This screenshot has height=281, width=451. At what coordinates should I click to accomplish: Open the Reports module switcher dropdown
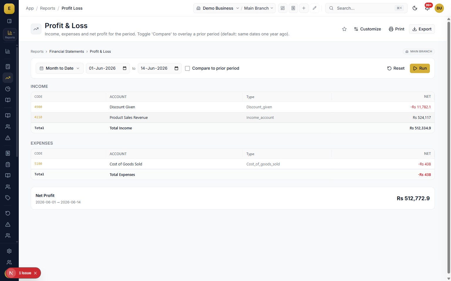point(10,34)
